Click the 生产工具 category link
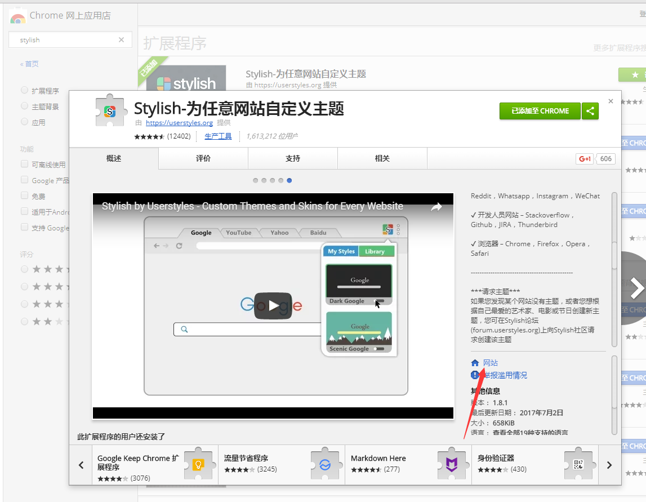The height and width of the screenshot is (502, 646). point(218,136)
